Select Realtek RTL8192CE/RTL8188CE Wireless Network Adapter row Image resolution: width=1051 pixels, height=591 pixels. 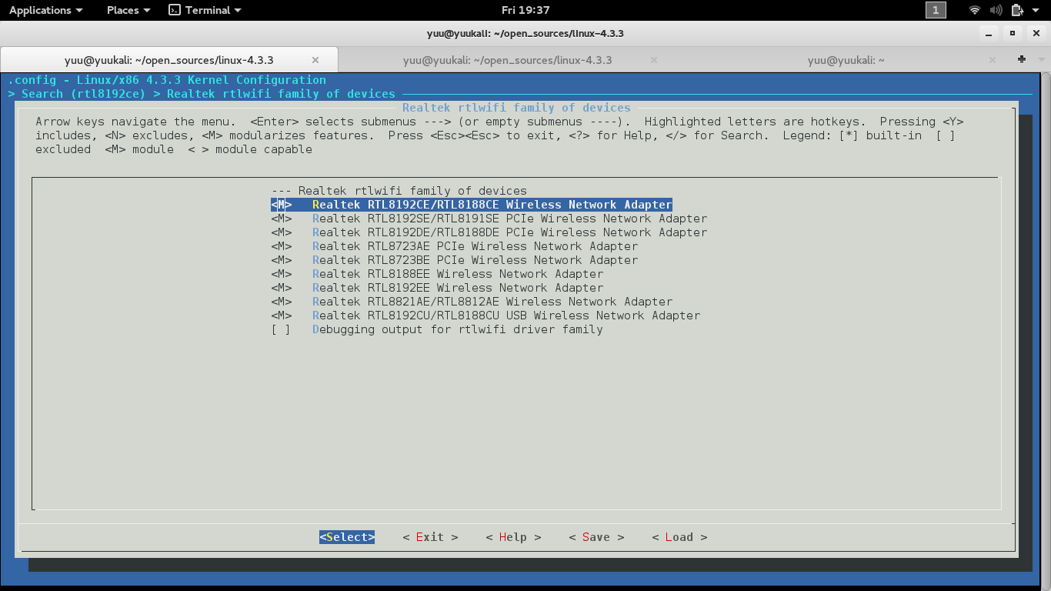click(x=472, y=205)
